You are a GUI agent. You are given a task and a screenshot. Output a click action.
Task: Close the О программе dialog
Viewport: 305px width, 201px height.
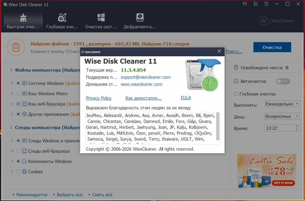click(x=219, y=51)
